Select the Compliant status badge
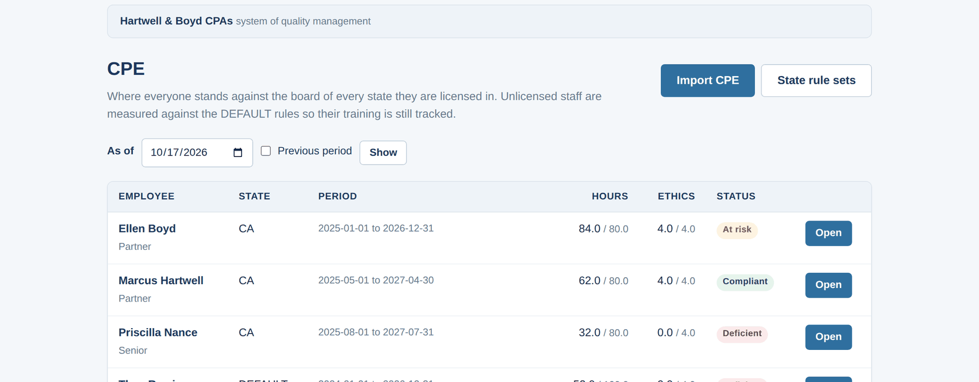The width and height of the screenshot is (979, 382). point(745,282)
